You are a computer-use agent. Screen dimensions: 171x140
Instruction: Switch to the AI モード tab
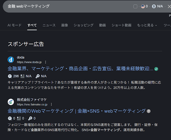pyautogui.click(x=14, y=25)
